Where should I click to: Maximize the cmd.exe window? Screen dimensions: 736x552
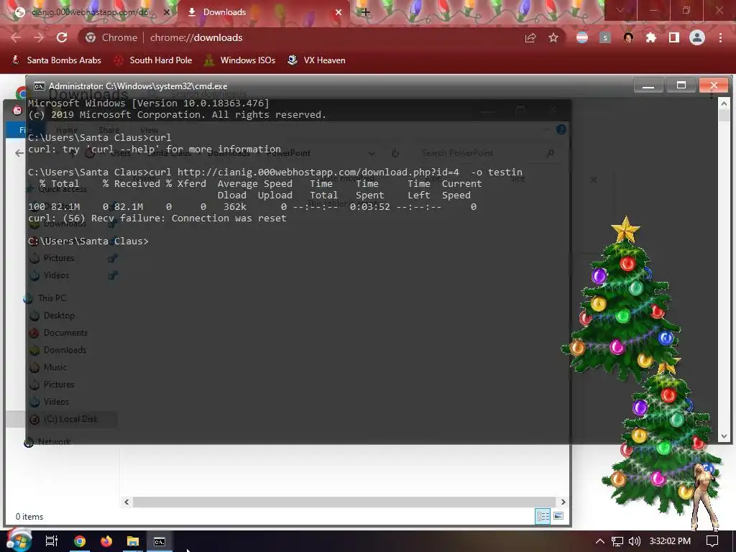tap(681, 86)
